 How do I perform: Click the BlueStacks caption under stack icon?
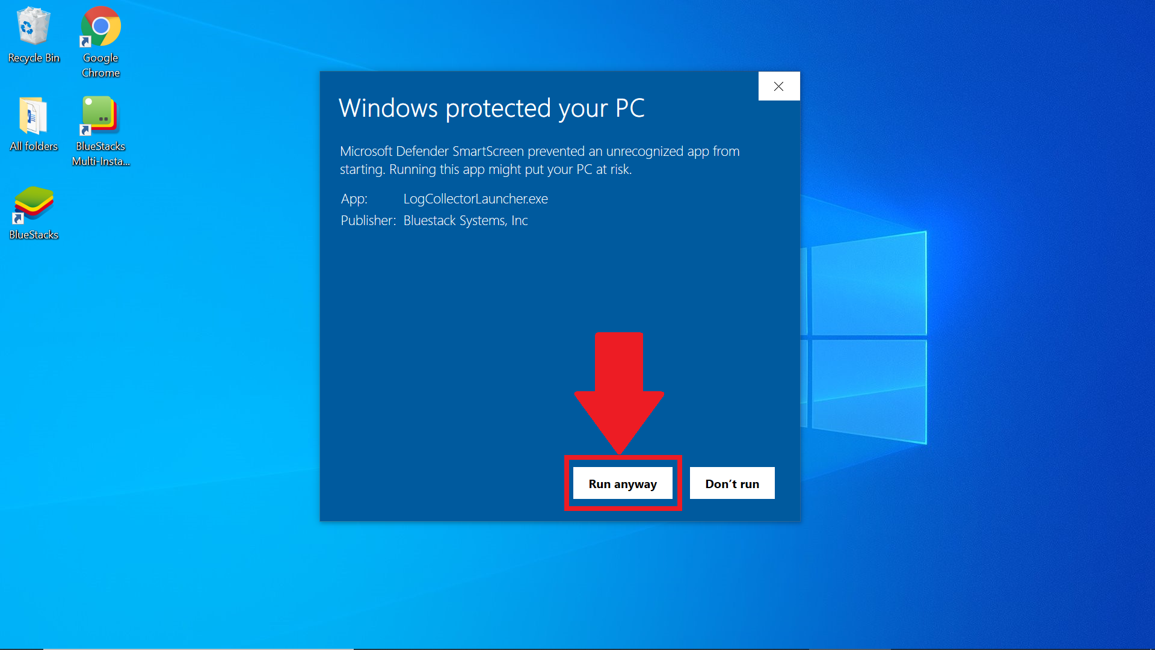[34, 235]
